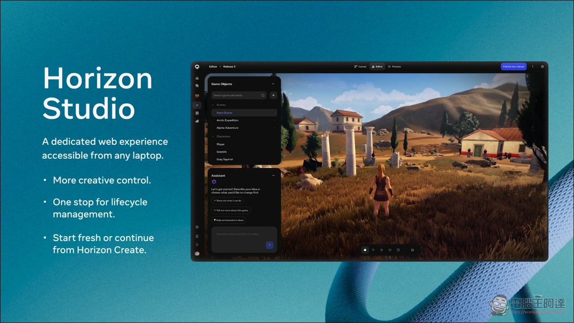Collapse the Characters group
The width and height of the screenshot is (574, 323).
[213, 136]
